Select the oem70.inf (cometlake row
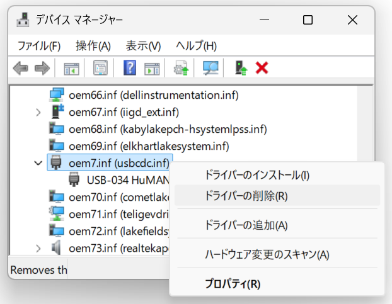Screen dimensions: 392x304 click(x=118, y=196)
